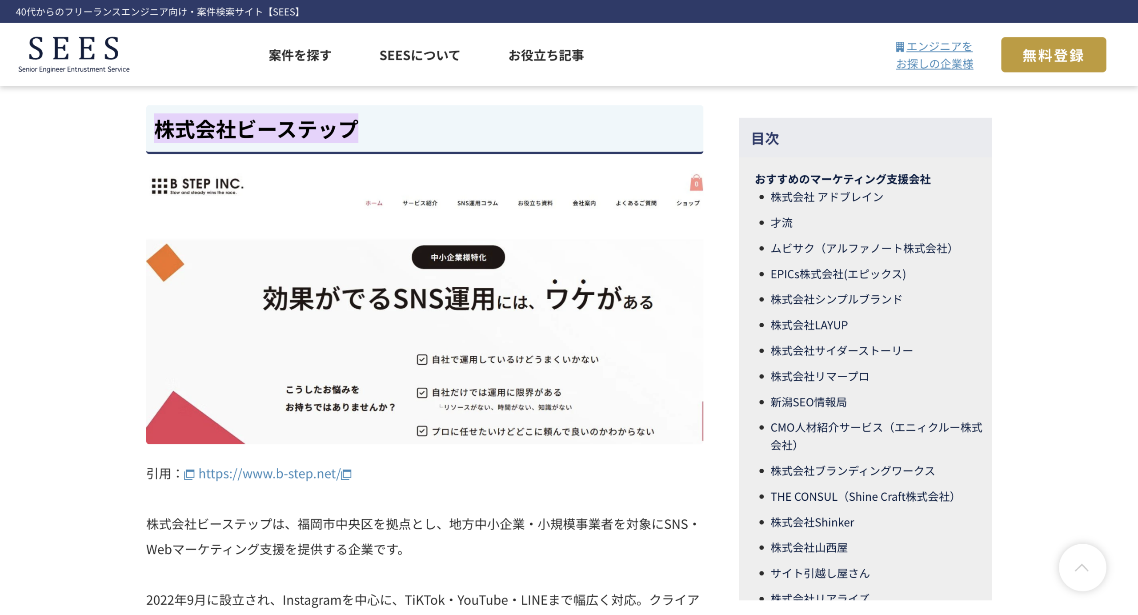The height and width of the screenshot is (615, 1138).
Task: Go to サイト引越し屋さん entry
Action: (820, 573)
